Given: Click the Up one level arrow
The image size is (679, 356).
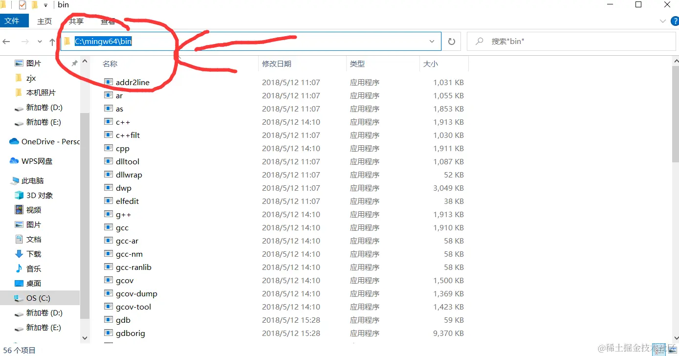Looking at the screenshot, I should coord(51,42).
